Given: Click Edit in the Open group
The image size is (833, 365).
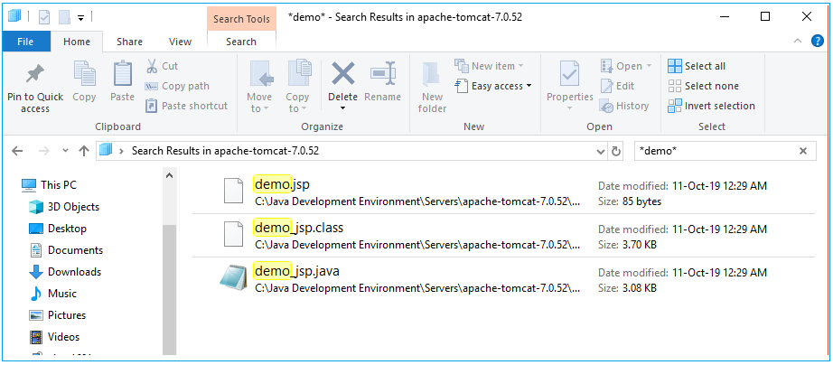Looking at the screenshot, I should coord(617,86).
